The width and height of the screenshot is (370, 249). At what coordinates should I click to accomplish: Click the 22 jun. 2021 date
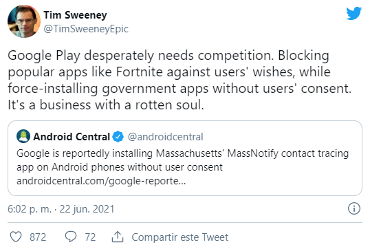pyautogui.click(x=87, y=209)
